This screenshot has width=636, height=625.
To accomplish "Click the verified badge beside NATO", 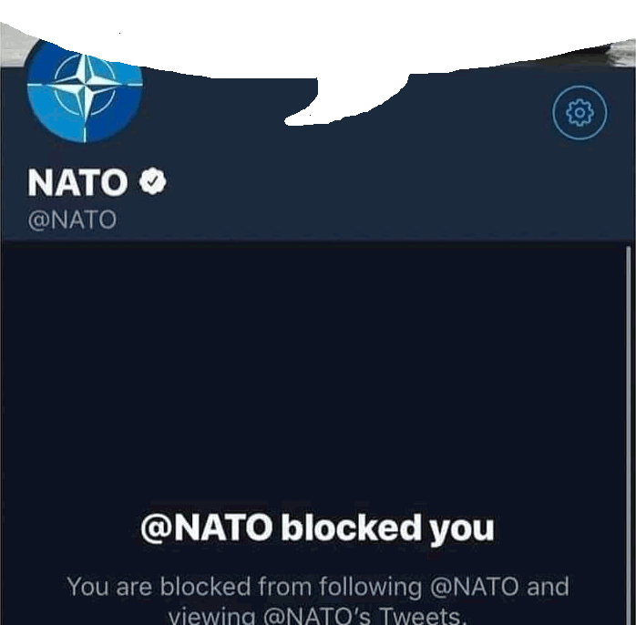I will coord(152,181).
